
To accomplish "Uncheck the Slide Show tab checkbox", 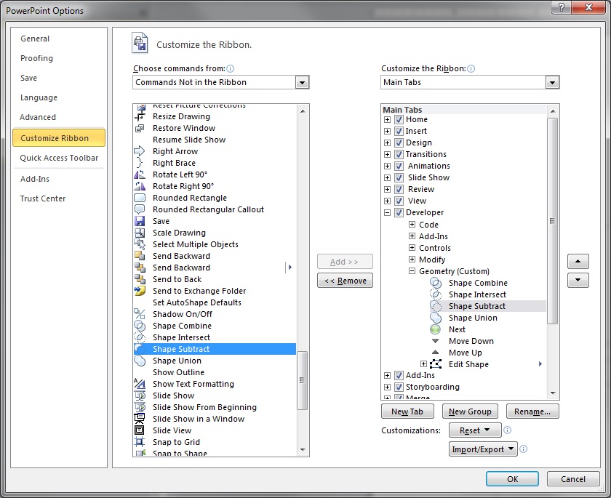I will 399,177.
